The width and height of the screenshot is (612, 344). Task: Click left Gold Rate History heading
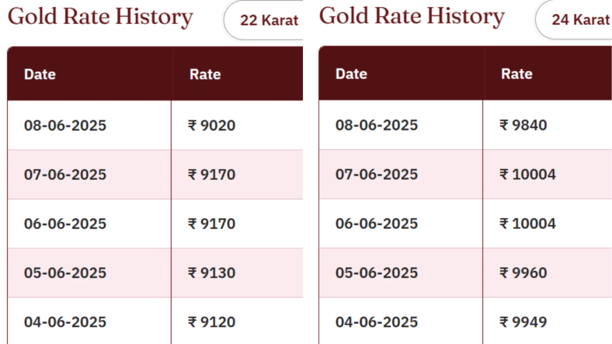click(100, 17)
